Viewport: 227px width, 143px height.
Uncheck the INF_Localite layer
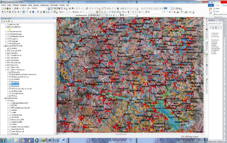10,84
